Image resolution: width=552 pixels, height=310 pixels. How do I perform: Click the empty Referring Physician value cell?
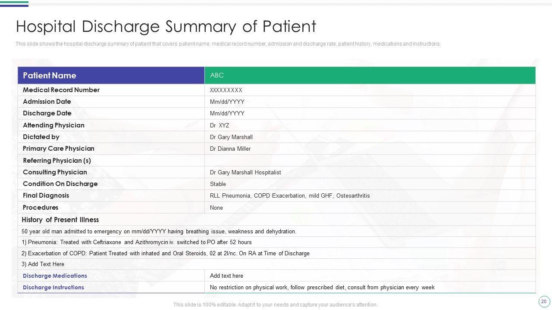(370, 161)
